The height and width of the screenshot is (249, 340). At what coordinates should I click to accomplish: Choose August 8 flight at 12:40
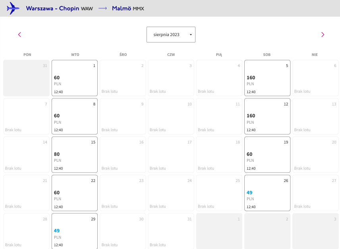coord(75,116)
